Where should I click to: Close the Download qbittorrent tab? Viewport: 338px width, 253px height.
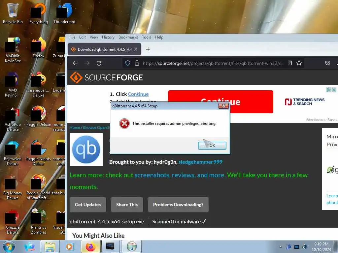(136, 49)
